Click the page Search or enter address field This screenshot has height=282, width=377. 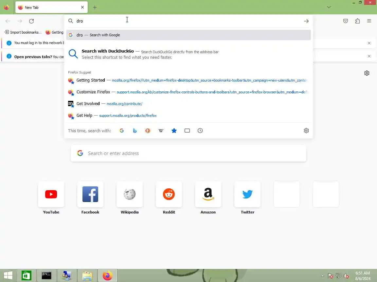[x=188, y=153]
